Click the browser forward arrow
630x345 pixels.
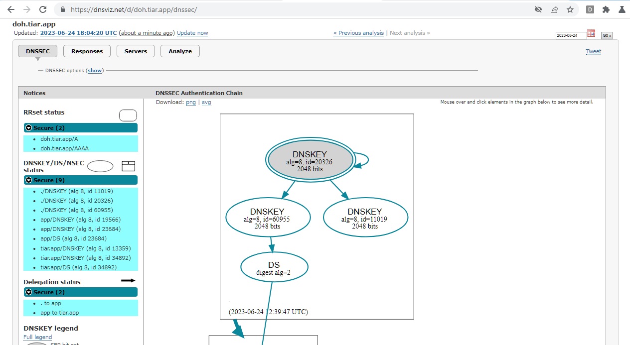[27, 9]
